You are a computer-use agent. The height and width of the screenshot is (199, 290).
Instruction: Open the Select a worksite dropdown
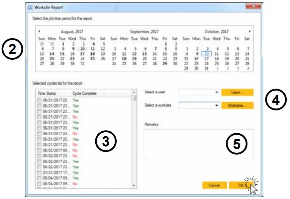pos(216,105)
